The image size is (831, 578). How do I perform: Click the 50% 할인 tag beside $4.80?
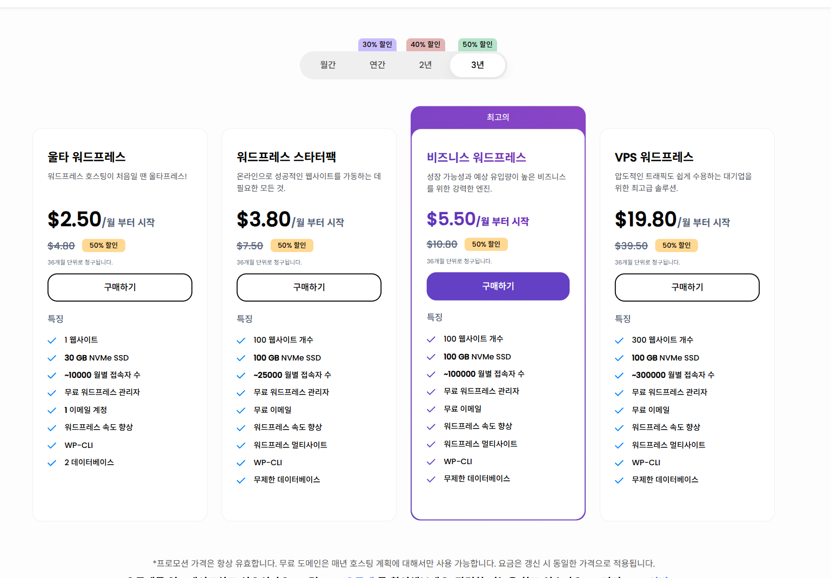coord(104,245)
